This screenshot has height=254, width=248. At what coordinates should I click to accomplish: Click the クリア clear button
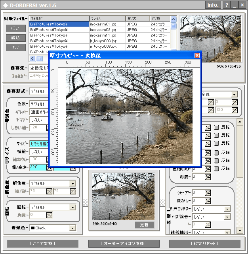pyautogui.click(x=16, y=47)
